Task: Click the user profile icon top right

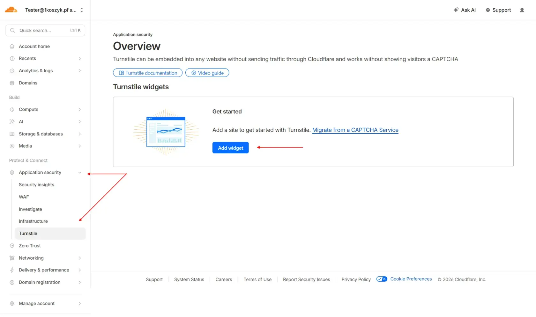Action: pos(522,10)
